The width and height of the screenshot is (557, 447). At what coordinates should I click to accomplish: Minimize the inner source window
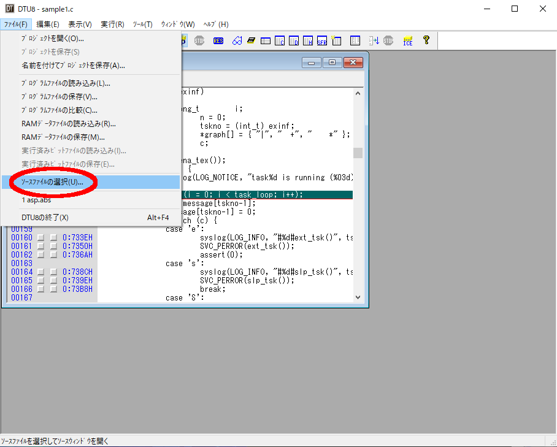point(312,63)
